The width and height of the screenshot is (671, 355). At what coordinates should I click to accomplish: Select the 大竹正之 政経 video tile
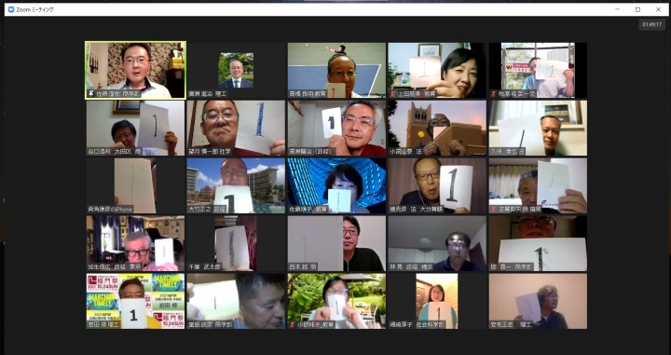pos(236,185)
